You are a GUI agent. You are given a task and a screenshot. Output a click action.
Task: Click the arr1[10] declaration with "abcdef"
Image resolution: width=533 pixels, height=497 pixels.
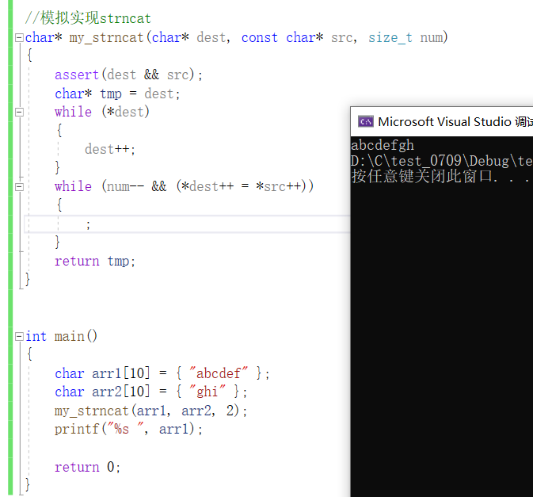click(162, 373)
